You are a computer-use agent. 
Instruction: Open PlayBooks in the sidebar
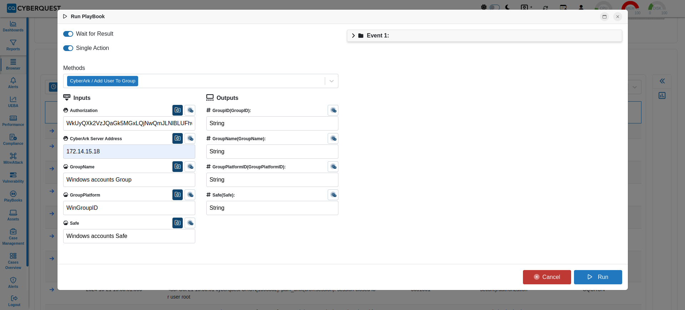(13, 197)
